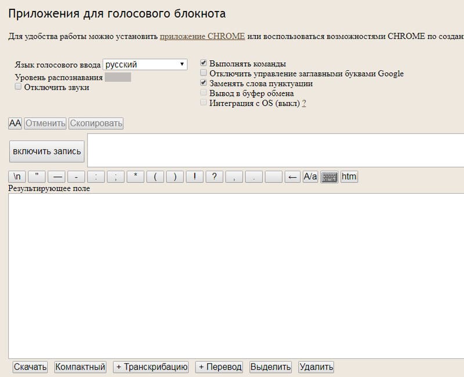Click the newline \n insert button

coord(17,177)
